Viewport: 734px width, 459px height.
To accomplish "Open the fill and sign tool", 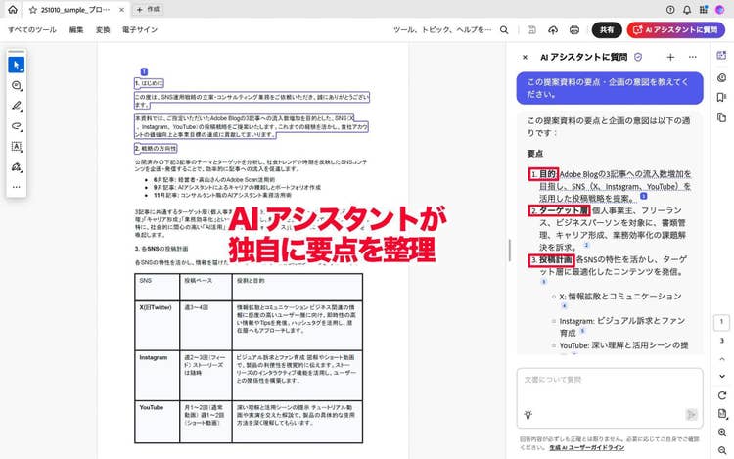I will pyautogui.click(x=16, y=167).
